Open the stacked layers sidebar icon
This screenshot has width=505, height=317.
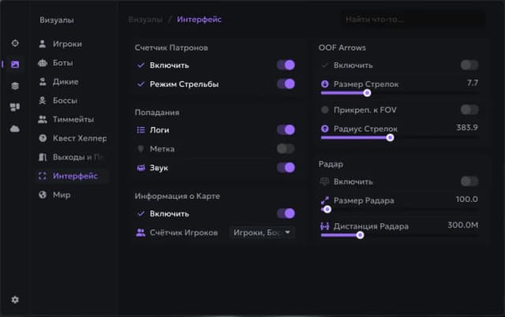(15, 86)
